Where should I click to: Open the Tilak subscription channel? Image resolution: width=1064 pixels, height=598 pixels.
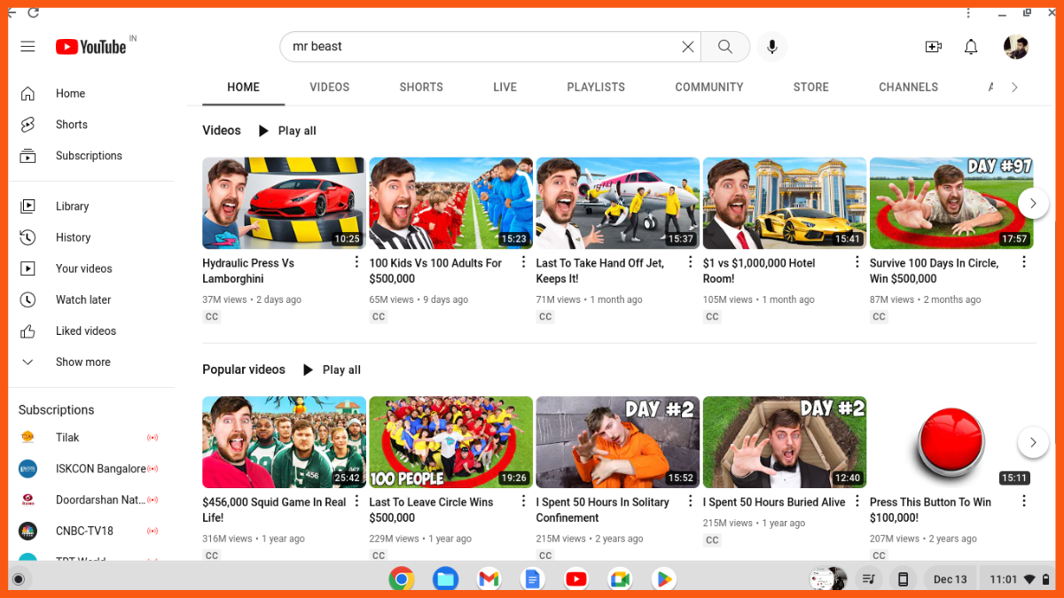point(67,438)
